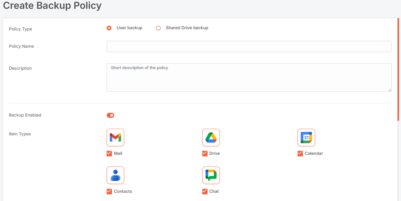This screenshot has height=201, width=401.
Task: Uncheck the Contacts checkbox
Action: (109, 192)
